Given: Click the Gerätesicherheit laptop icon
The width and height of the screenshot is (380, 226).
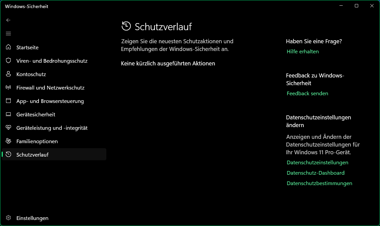Looking at the screenshot, I should (x=8, y=114).
